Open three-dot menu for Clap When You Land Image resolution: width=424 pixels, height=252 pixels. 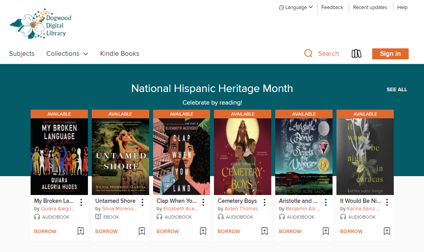(203, 202)
